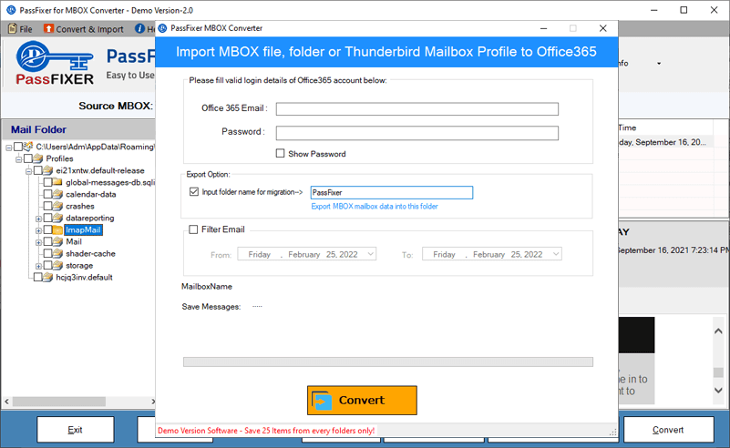
Task: Click the shader-cache folder icon
Action: tap(57, 253)
